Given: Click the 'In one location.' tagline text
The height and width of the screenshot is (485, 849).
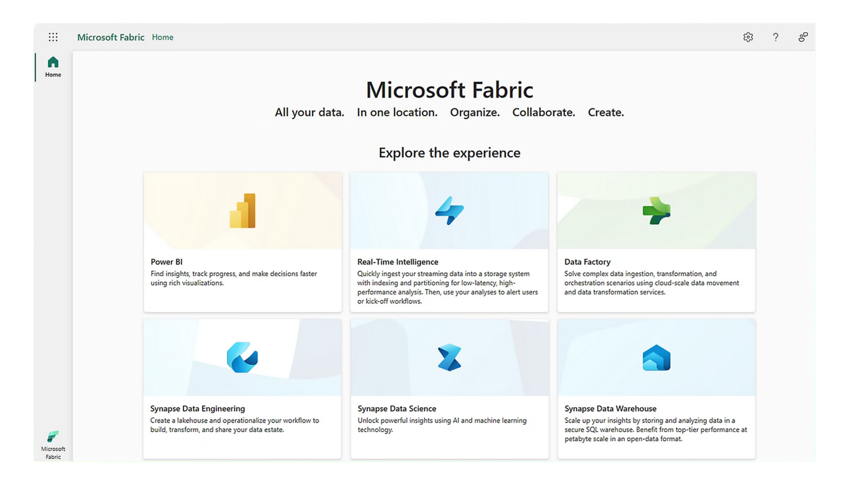Looking at the screenshot, I should (x=397, y=112).
